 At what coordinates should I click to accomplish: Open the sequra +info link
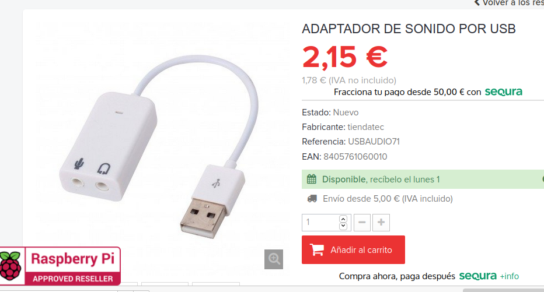pyautogui.click(x=509, y=276)
